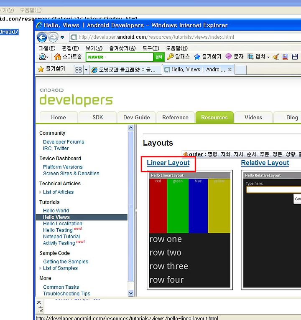Screen dimensions: 301x320
Task: Open the Dev Guide tab
Action: point(136,117)
